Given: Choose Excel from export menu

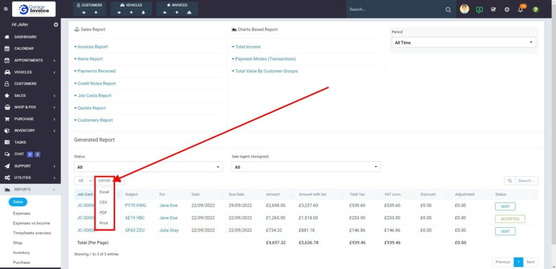Looking at the screenshot, I should click(x=104, y=192).
